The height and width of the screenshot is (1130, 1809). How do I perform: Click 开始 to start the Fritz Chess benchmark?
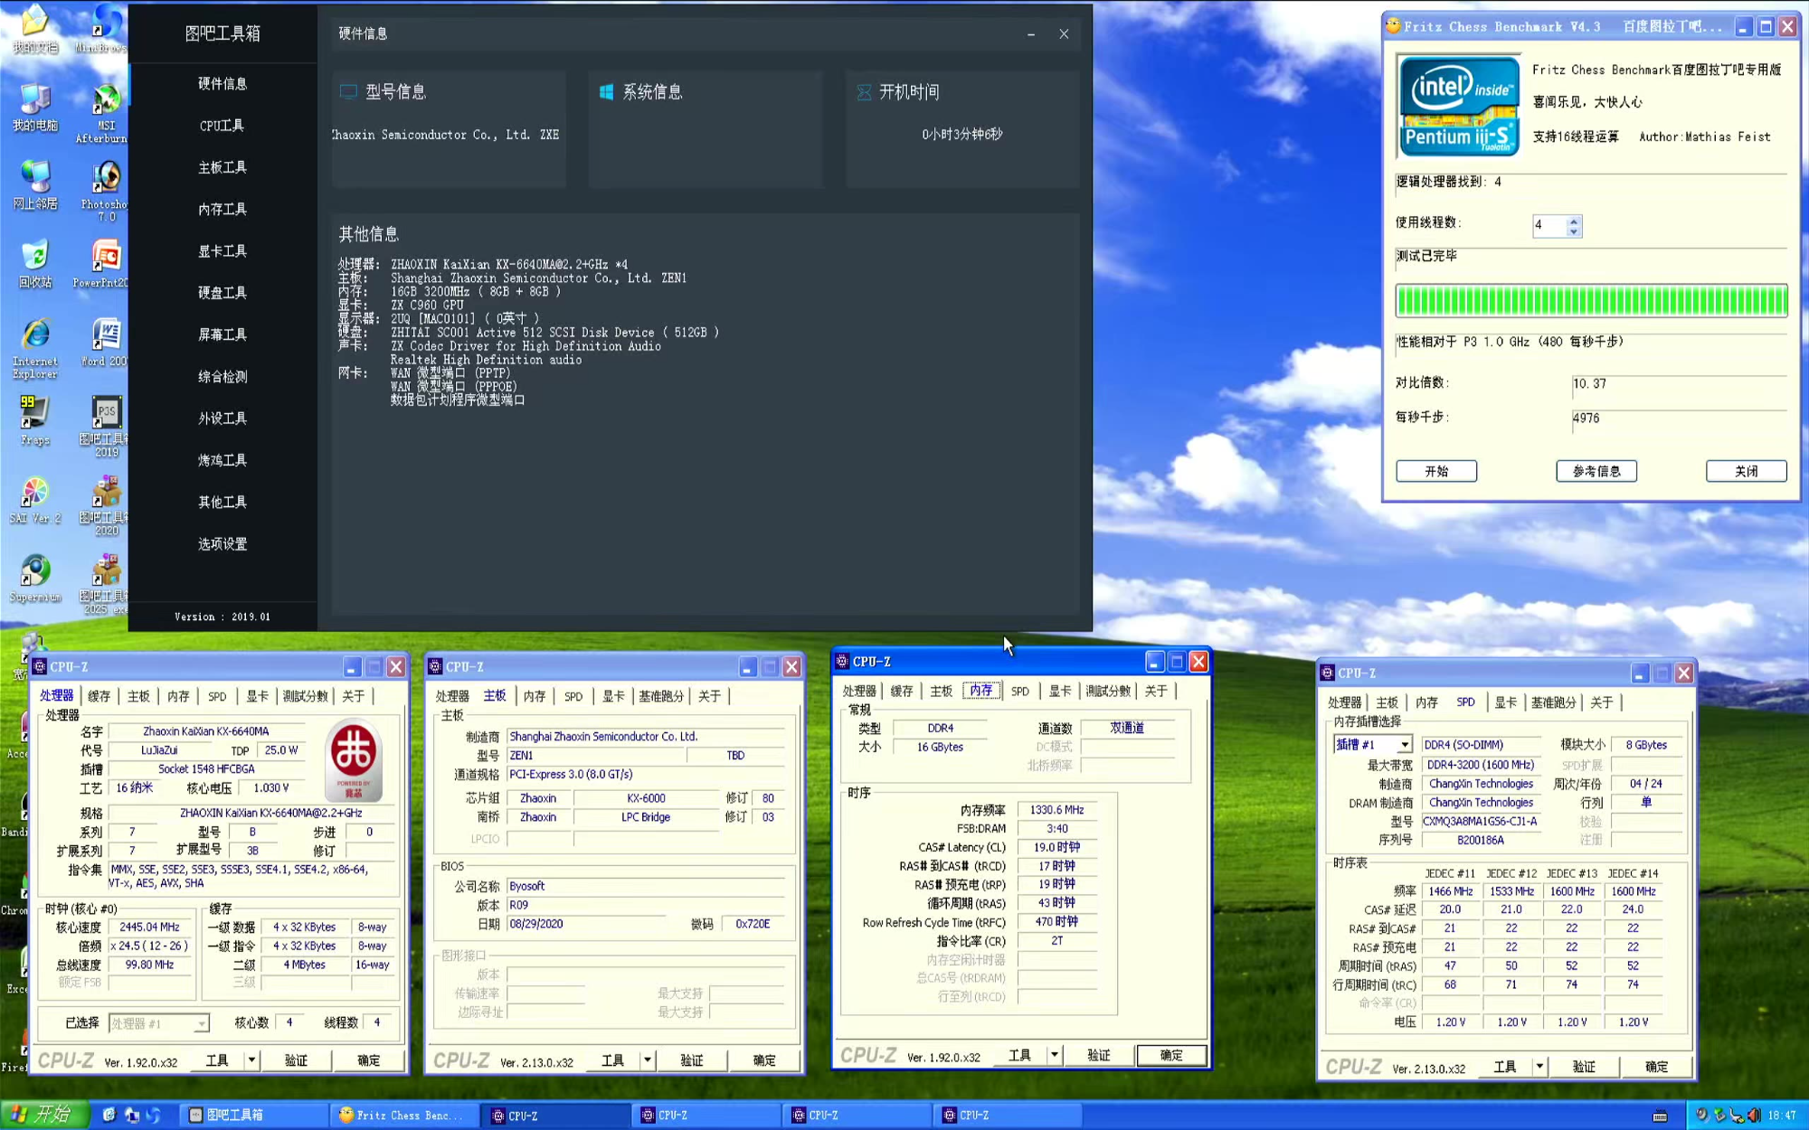click(1436, 471)
